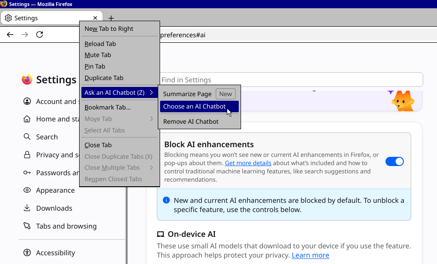The height and width of the screenshot is (264, 437).
Task: Click the Appearance eye icon in the sidebar
Action: (x=27, y=190)
